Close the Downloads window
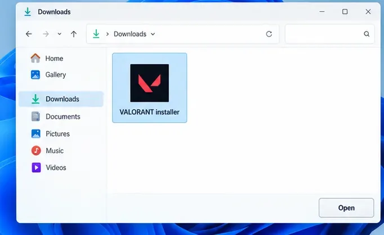 pyautogui.click(x=368, y=11)
